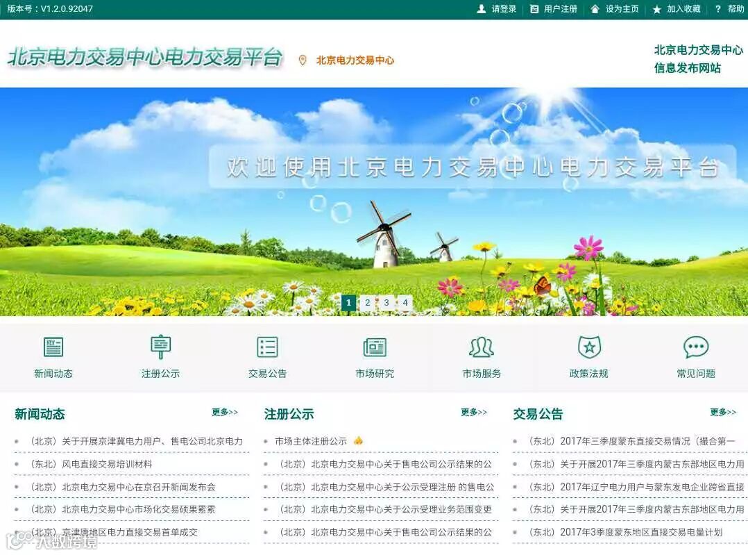This screenshot has width=748, height=555.
Task: Click orange 北京电力交易中心 location link
Action: tap(355, 60)
